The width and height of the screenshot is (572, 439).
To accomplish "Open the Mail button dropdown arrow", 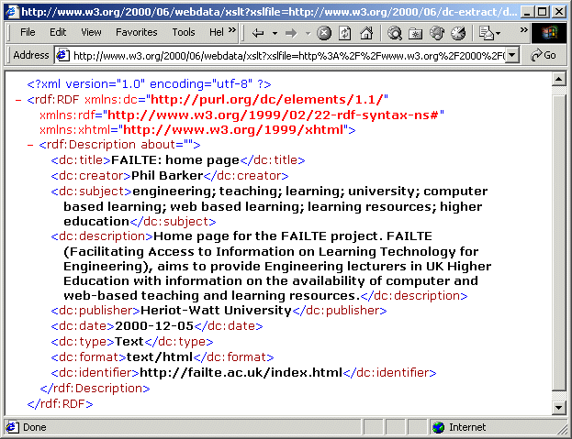I will pos(498,34).
